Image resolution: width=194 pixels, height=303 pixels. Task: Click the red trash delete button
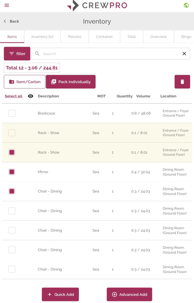182,82
